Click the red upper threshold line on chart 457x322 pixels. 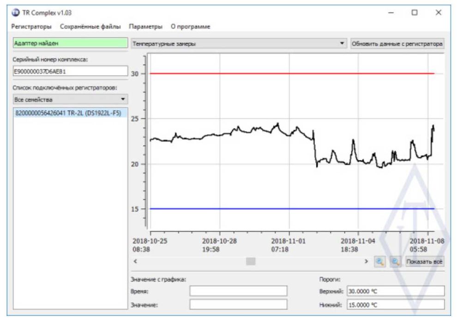292,74
